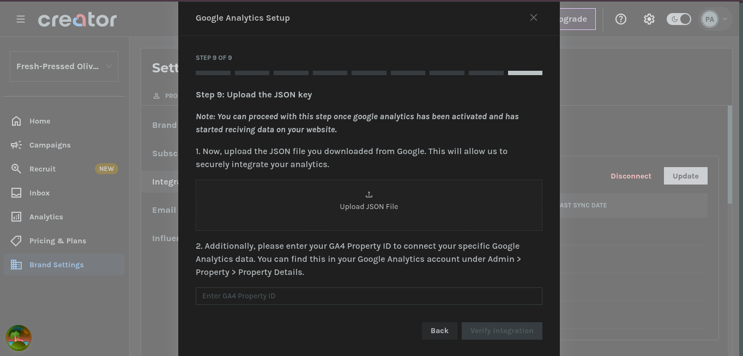Click the help question mark icon
The image size is (743, 356).
point(621,19)
